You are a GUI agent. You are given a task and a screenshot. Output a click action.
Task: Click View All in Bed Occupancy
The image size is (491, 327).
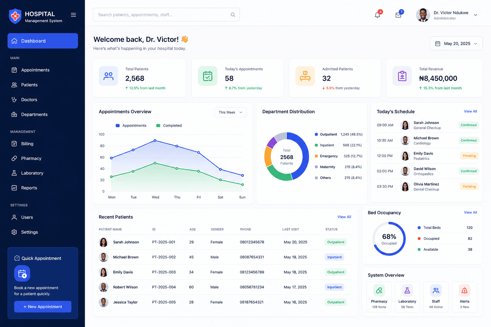click(470, 212)
